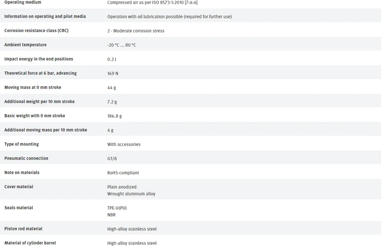This screenshot has width=385, height=247.
Task: Click the Pneumatic connection label
Action: pyautogui.click(x=26, y=158)
